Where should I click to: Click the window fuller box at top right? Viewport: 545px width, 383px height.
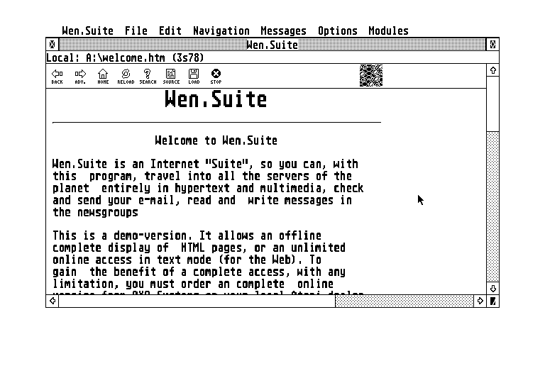[x=493, y=45]
